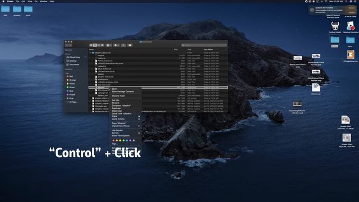Open the Apple menu
The image size is (359, 202).
[3, 1]
